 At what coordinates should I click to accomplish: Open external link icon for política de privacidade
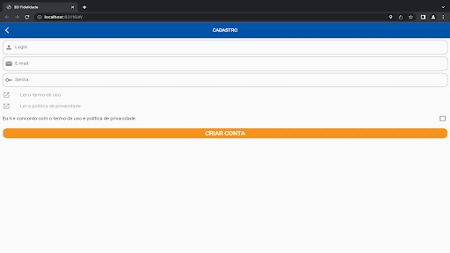pos(6,106)
